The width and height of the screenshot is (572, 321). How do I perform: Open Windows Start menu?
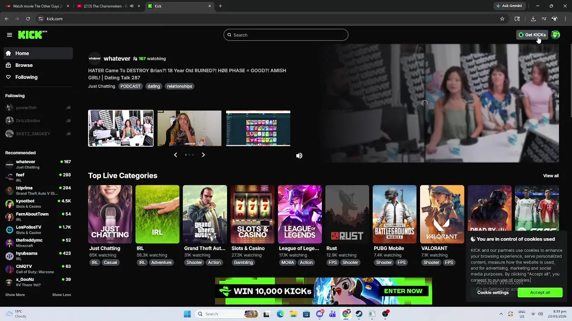pyautogui.click(x=187, y=314)
